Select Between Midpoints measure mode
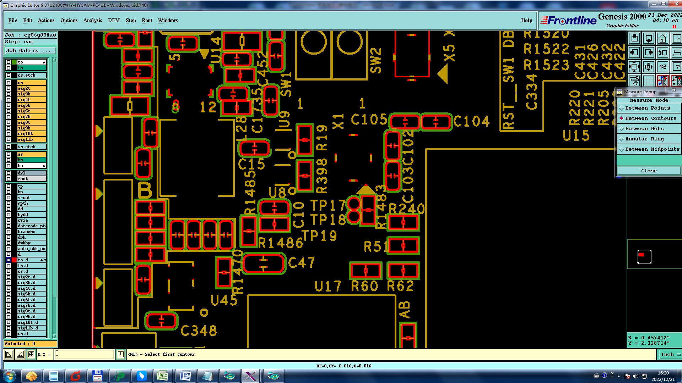 [x=652, y=149]
